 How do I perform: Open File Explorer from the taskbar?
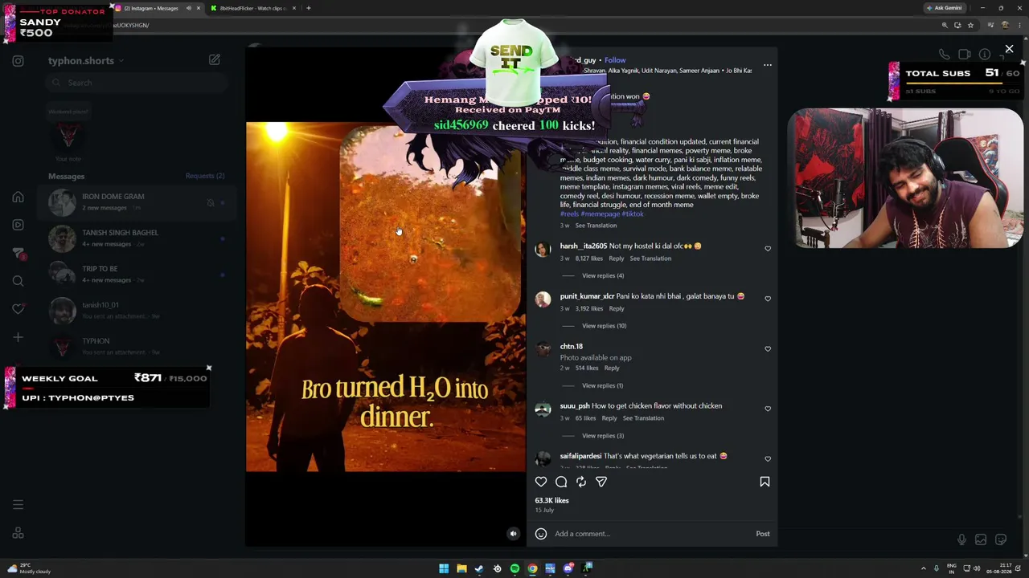pyautogui.click(x=461, y=568)
